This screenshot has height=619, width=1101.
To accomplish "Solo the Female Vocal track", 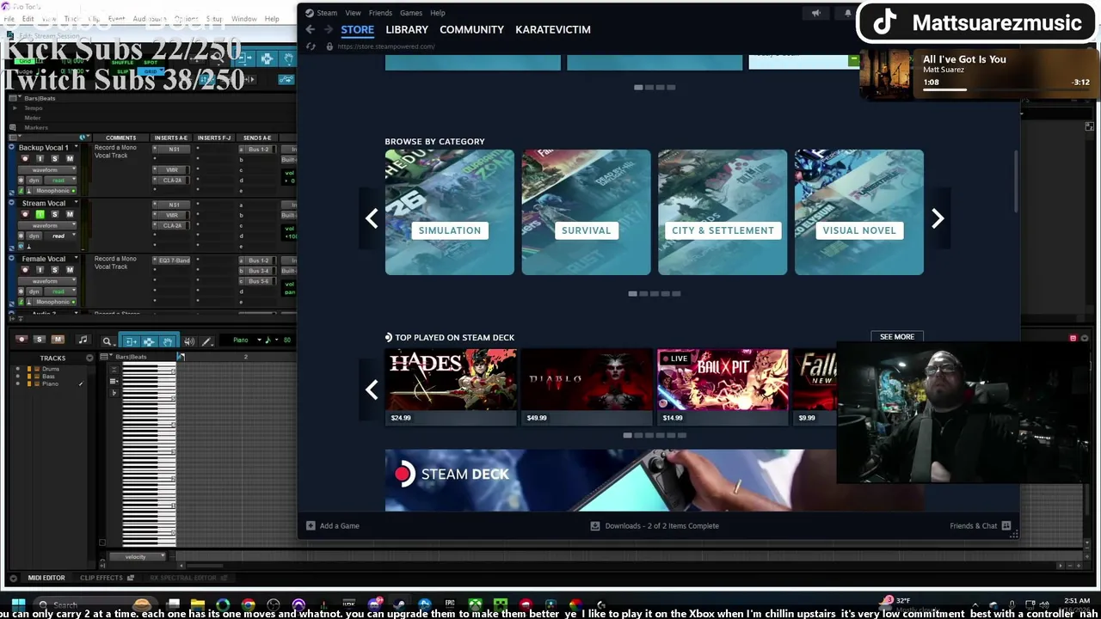I will pos(55,270).
